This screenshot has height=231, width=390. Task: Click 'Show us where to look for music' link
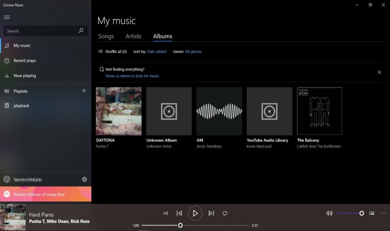point(132,76)
